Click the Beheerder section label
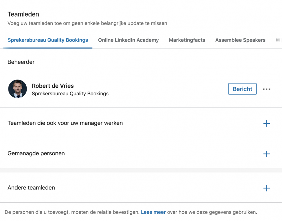 coord(21,62)
